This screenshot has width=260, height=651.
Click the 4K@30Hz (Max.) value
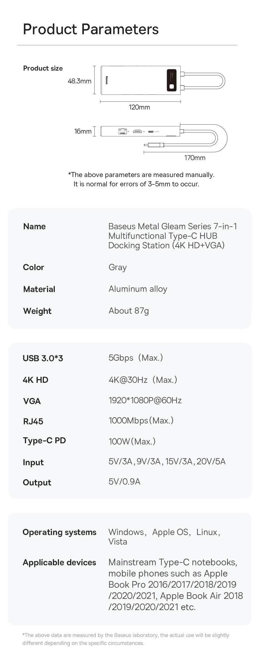click(143, 380)
